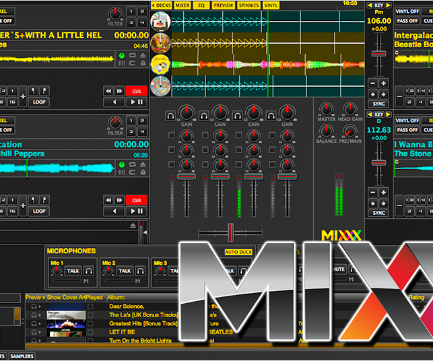The image size is (433, 361).
Task: Click the FILTER knob on Chili Peppers deck
Action: [x=115, y=123]
